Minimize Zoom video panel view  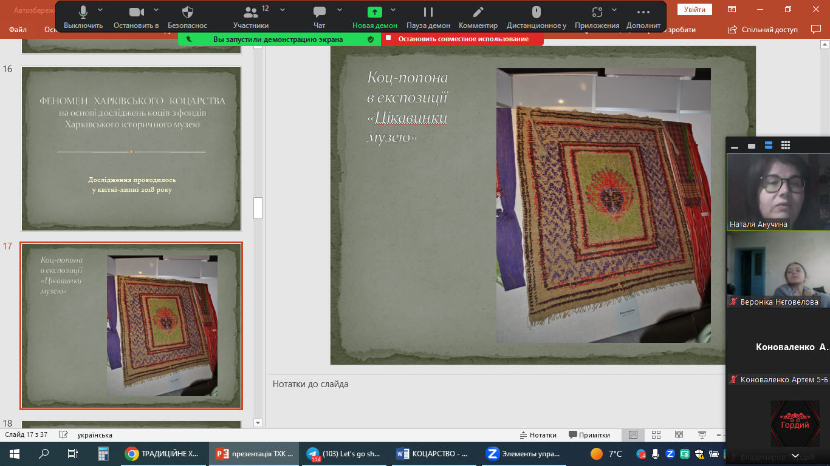click(735, 146)
